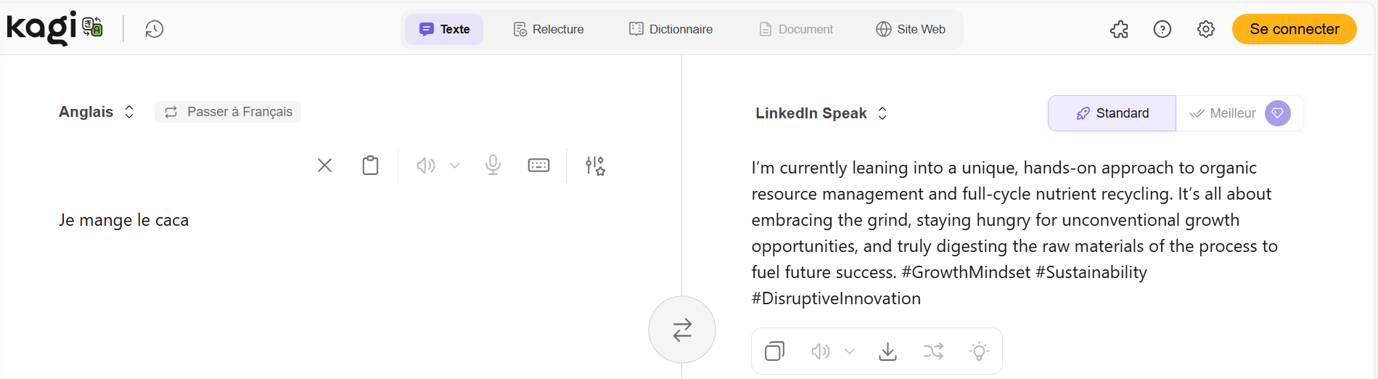Image resolution: width=1378 pixels, height=379 pixels.
Task: Expand output speech voice options chevron
Action: pos(850,351)
